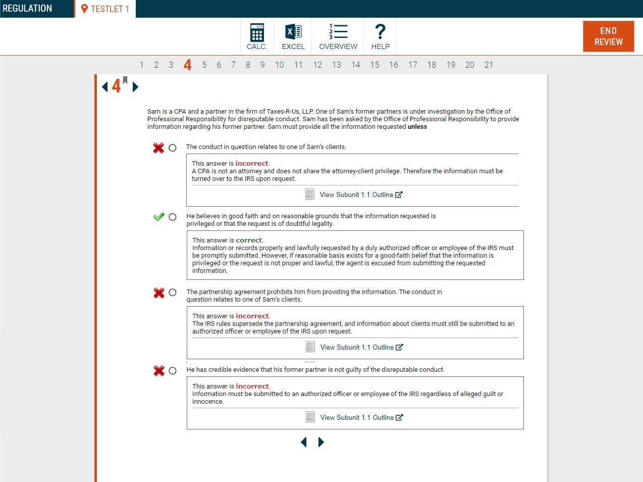Screen dimensions: 643x482
Task: Click the bottom next-question arrow
Action: (321, 442)
